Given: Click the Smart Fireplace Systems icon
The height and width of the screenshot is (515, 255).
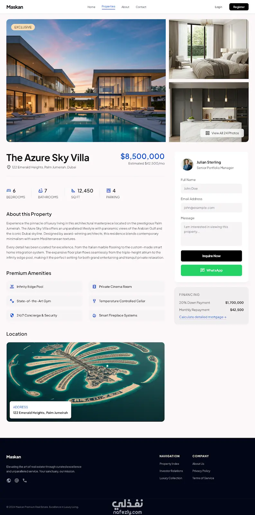Looking at the screenshot, I should [x=94, y=315].
